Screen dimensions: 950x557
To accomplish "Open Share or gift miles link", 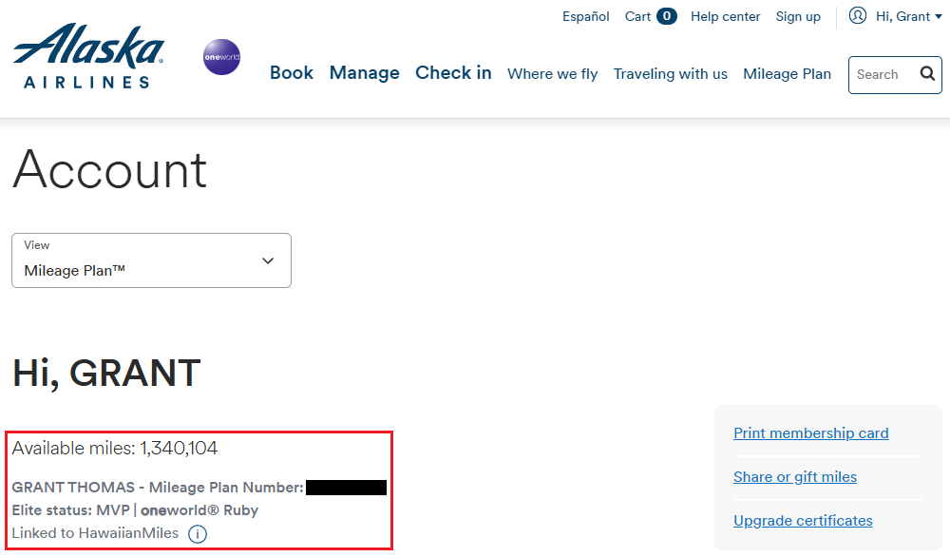I will 795,477.
